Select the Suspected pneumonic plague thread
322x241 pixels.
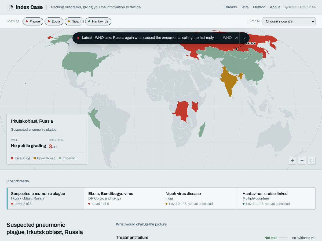pos(45,198)
